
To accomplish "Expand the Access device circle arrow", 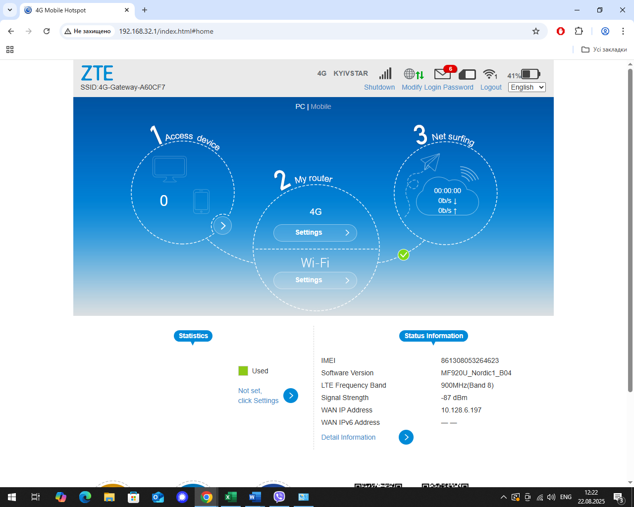I will pyautogui.click(x=222, y=225).
